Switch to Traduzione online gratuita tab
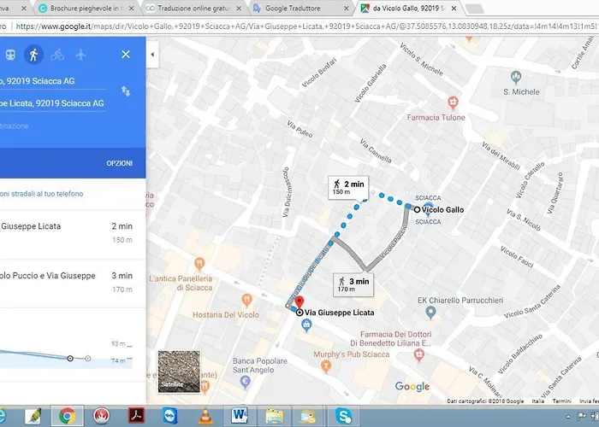The height and width of the screenshot is (427, 599). coord(194,8)
